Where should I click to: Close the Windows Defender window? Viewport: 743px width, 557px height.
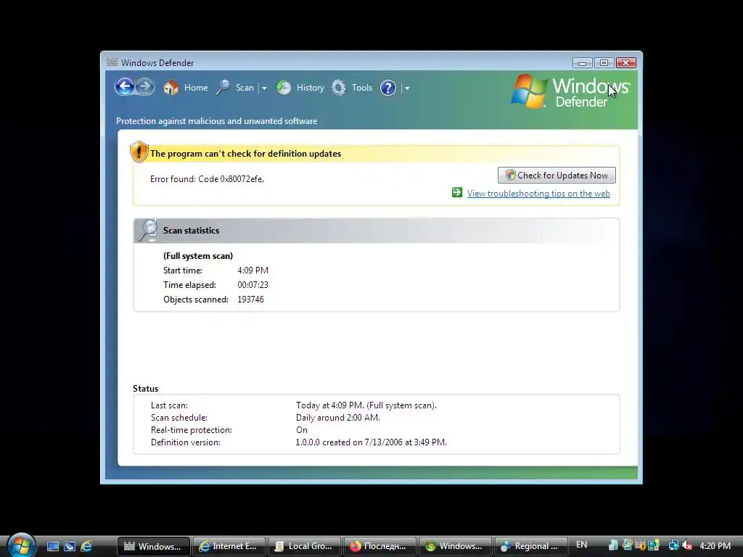pyautogui.click(x=626, y=62)
